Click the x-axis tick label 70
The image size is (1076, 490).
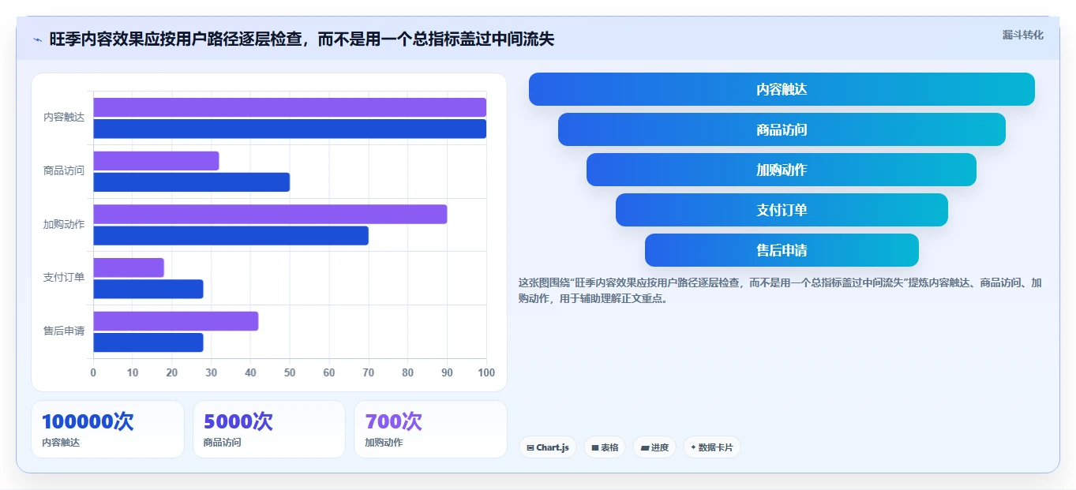[x=369, y=372]
